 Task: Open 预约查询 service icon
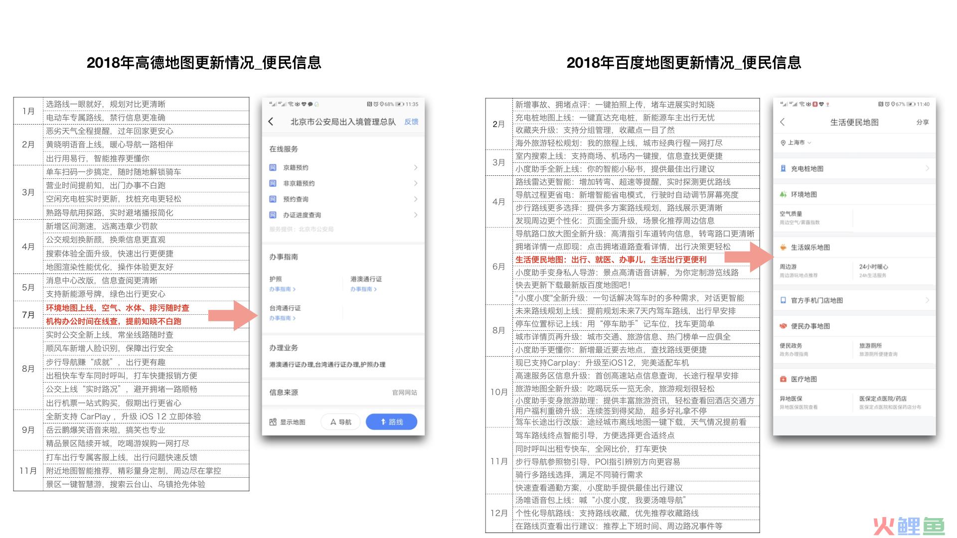(x=273, y=199)
